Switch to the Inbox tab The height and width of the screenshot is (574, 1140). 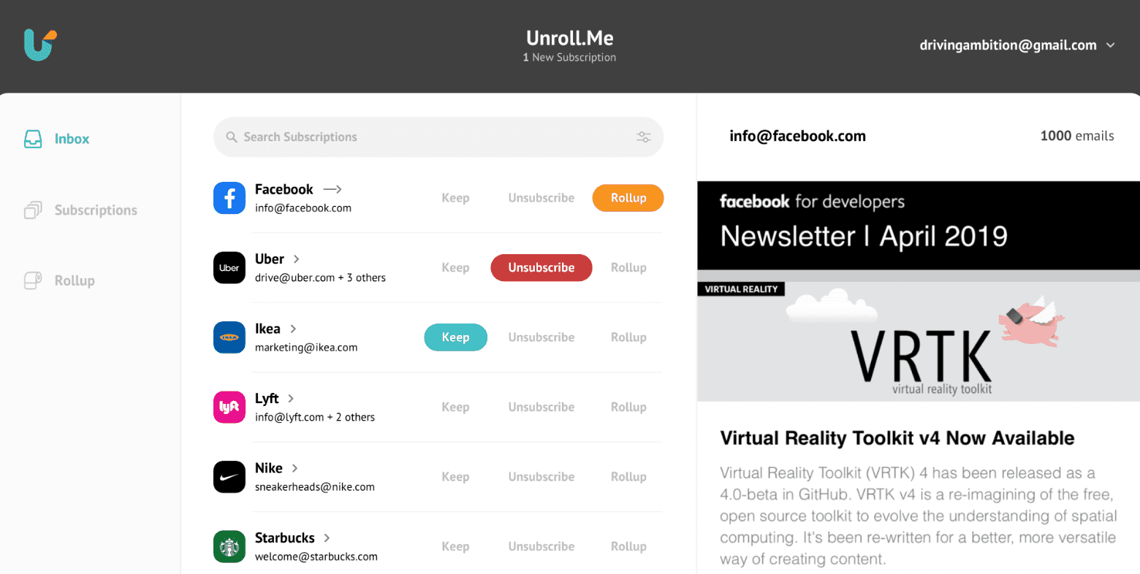[72, 139]
